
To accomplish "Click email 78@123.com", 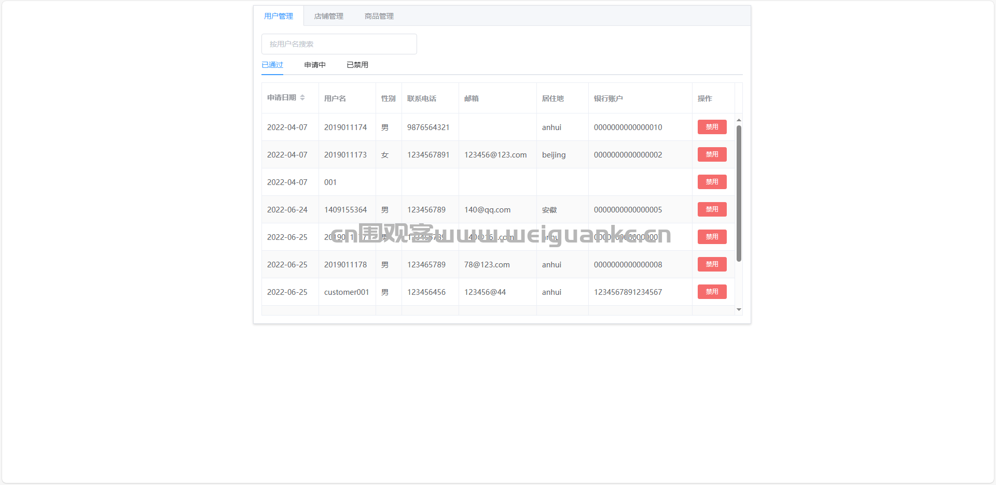I will (487, 265).
